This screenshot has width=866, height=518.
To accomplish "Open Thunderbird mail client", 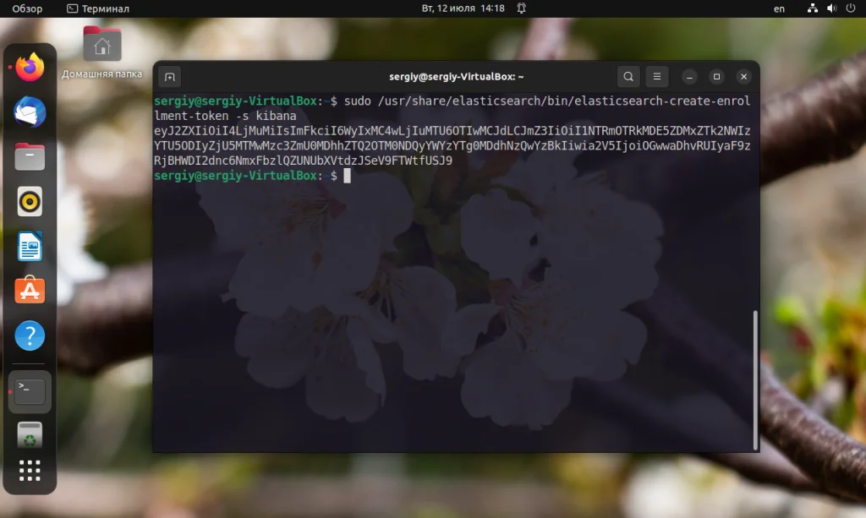I will click(x=29, y=110).
